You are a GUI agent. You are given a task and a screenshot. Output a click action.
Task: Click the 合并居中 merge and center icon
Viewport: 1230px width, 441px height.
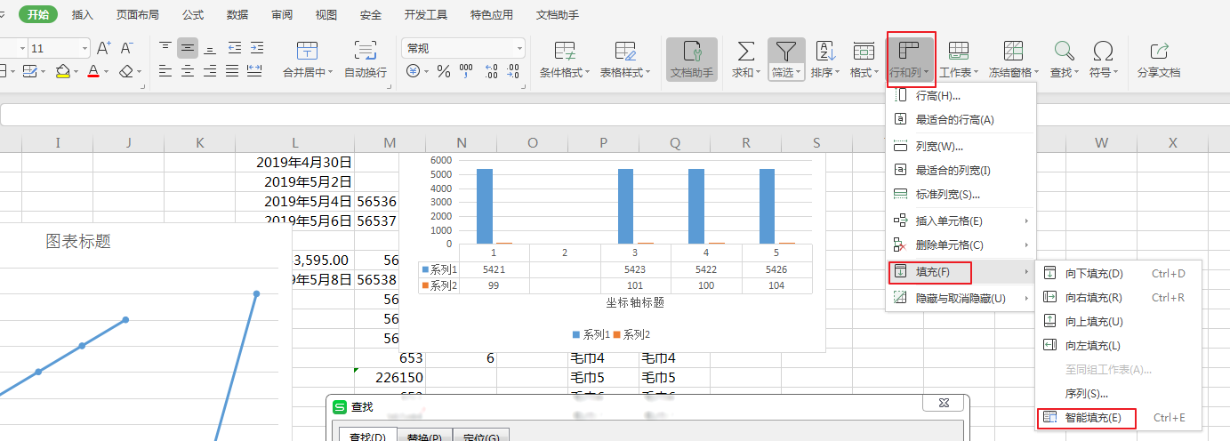[x=307, y=51]
